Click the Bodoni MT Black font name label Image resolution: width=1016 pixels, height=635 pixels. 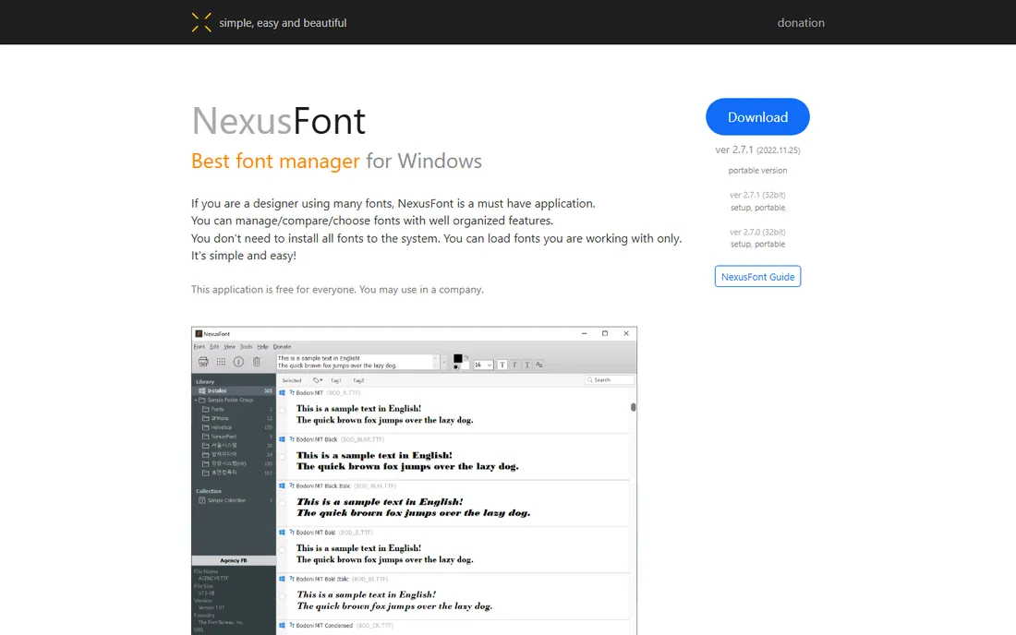(x=317, y=439)
